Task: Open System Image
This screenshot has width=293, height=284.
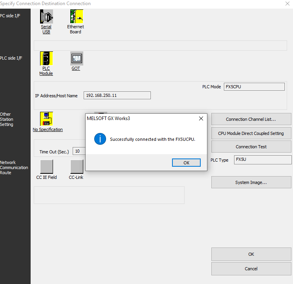Action: tap(251, 182)
